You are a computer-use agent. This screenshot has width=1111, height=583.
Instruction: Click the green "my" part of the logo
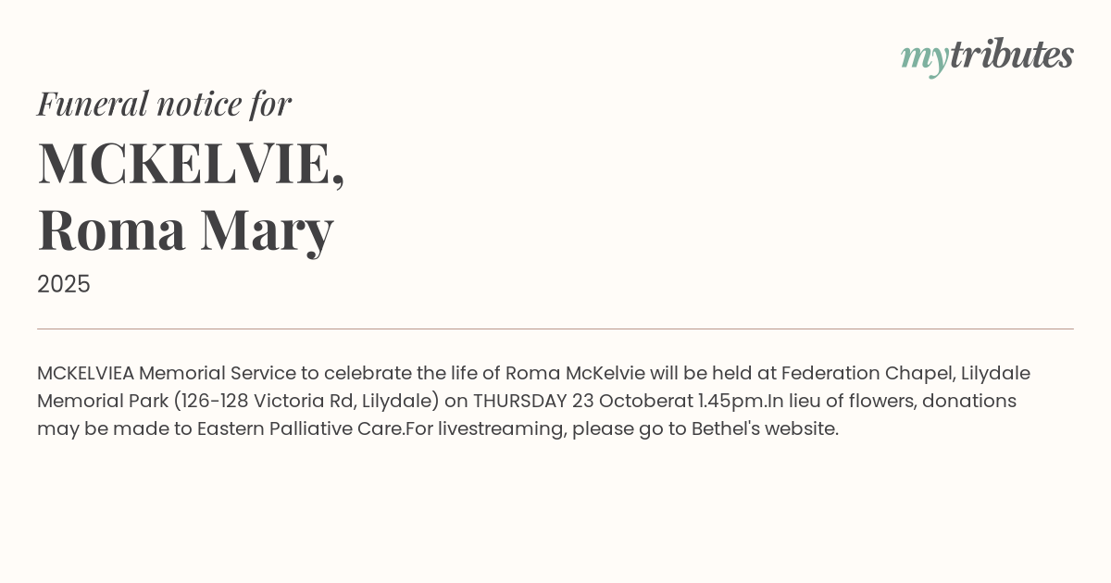click(924, 57)
